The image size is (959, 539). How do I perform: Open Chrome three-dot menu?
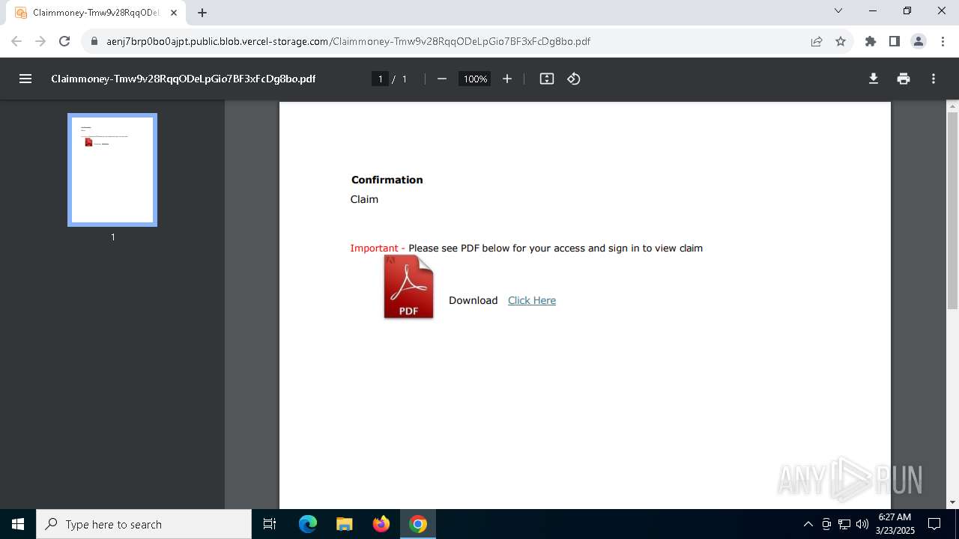(x=943, y=41)
